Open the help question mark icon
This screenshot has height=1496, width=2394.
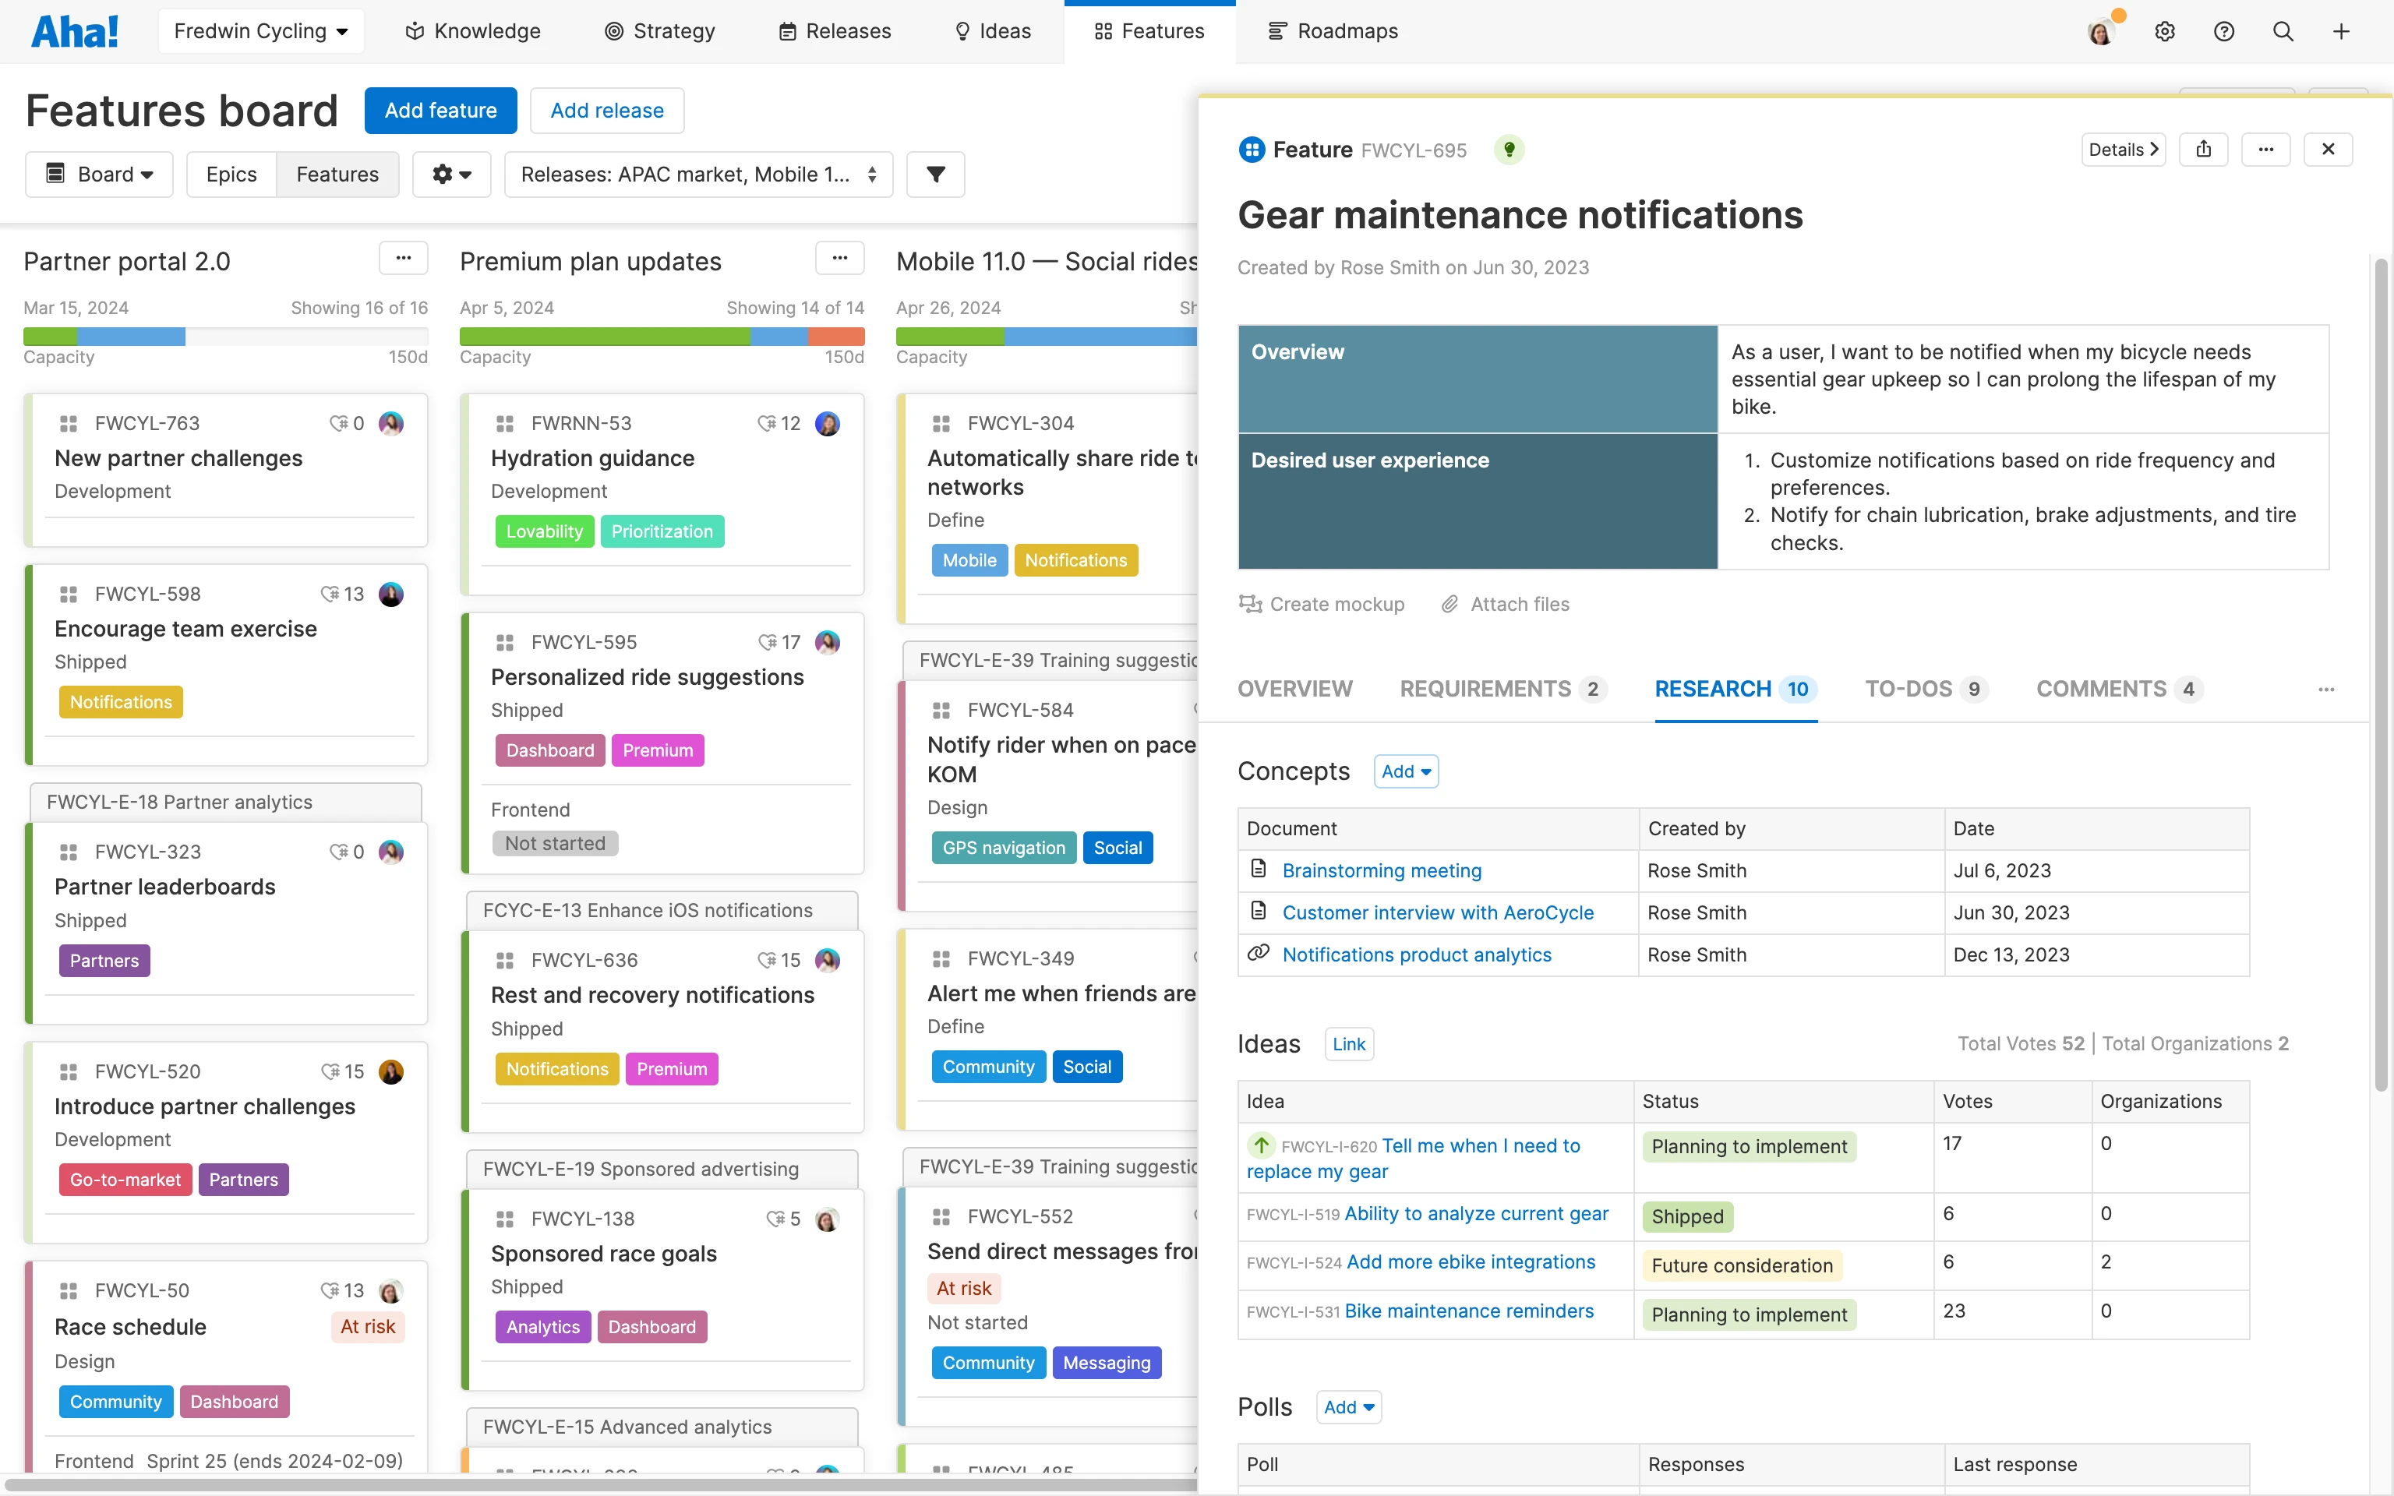2224,32
